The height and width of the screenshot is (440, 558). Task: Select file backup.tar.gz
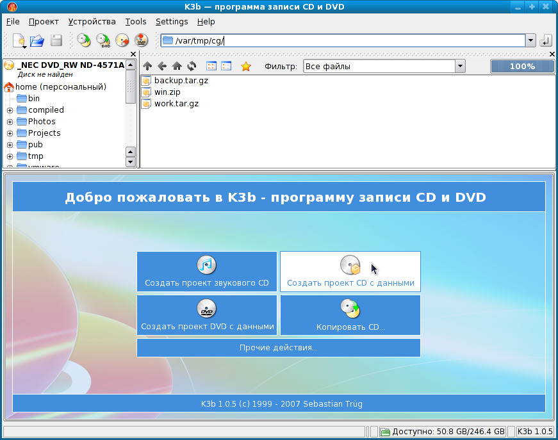[x=181, y=81]
